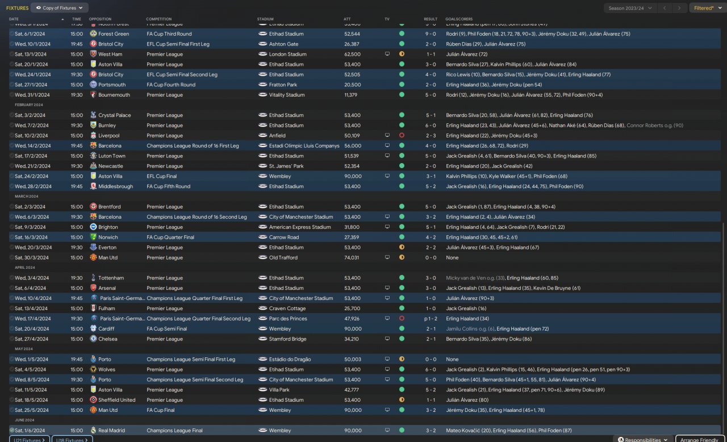Go to the previous season with the left arrow
This screenshot has width=727, height=442.
click(x=665, y=8)
